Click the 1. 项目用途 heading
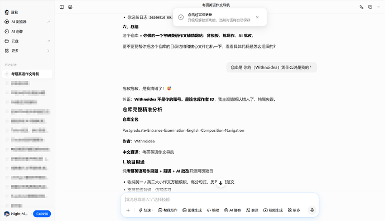Viewport: 385px width, 221px height. pyautogui.click(x=133, y=162)
